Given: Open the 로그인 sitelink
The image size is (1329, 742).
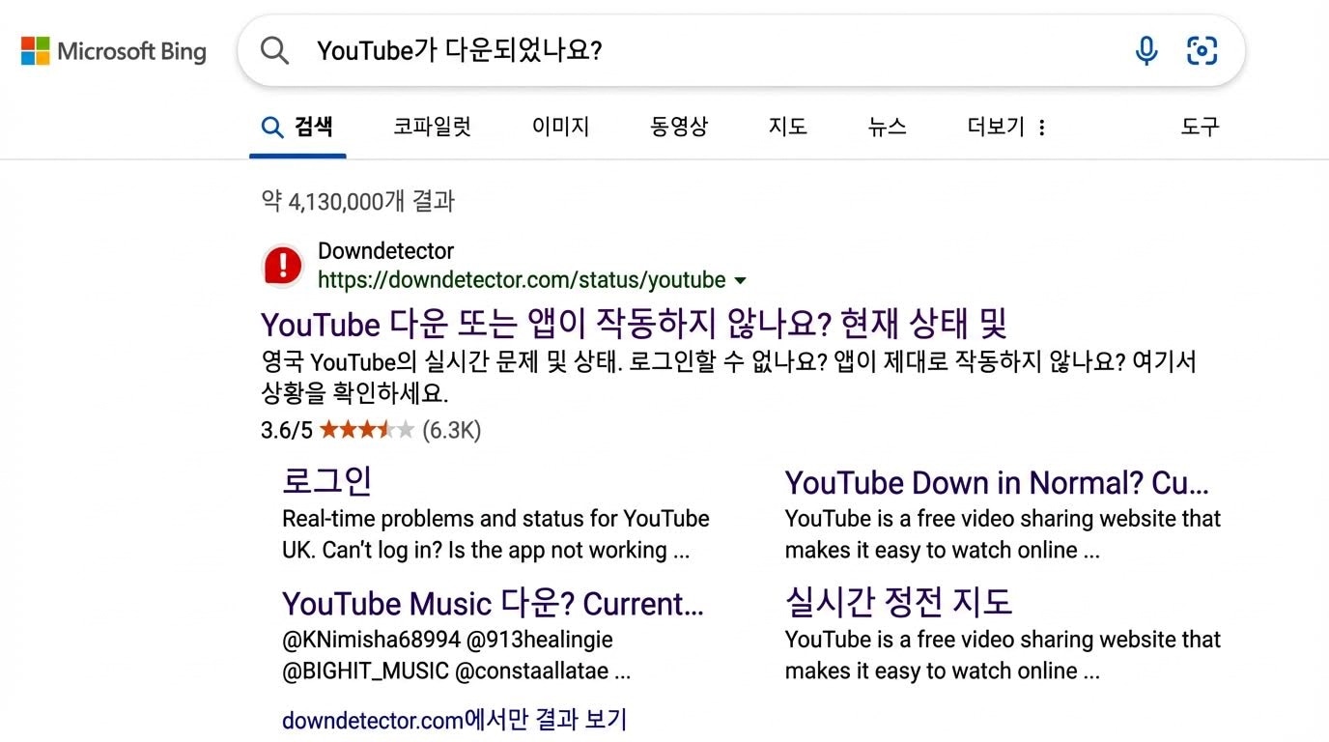Looking at the screenshot, I should click(x=326, y=479).
